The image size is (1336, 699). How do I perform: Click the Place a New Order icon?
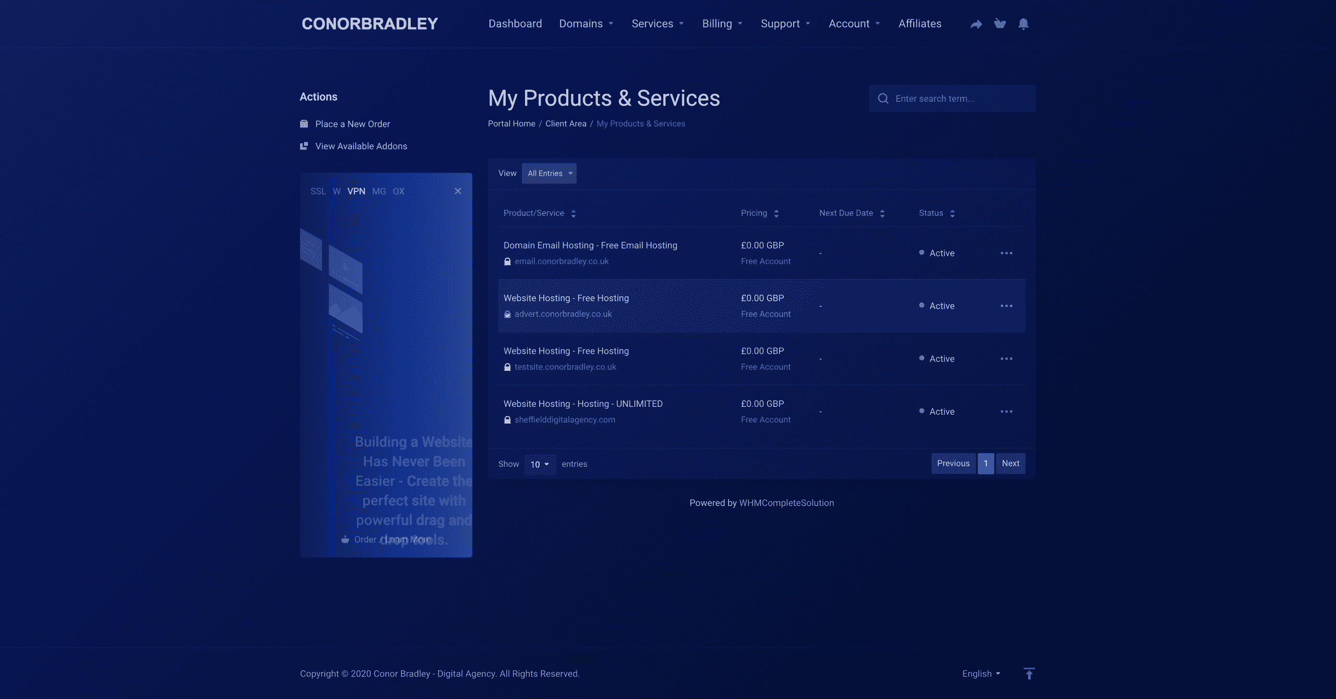coord(304,124)
